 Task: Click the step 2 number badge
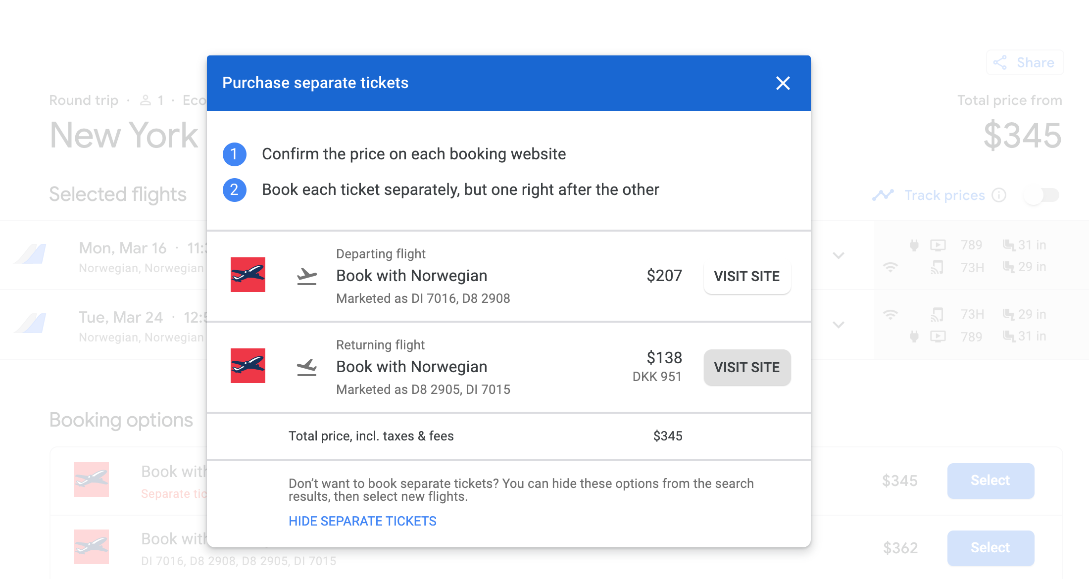[235, 190]
